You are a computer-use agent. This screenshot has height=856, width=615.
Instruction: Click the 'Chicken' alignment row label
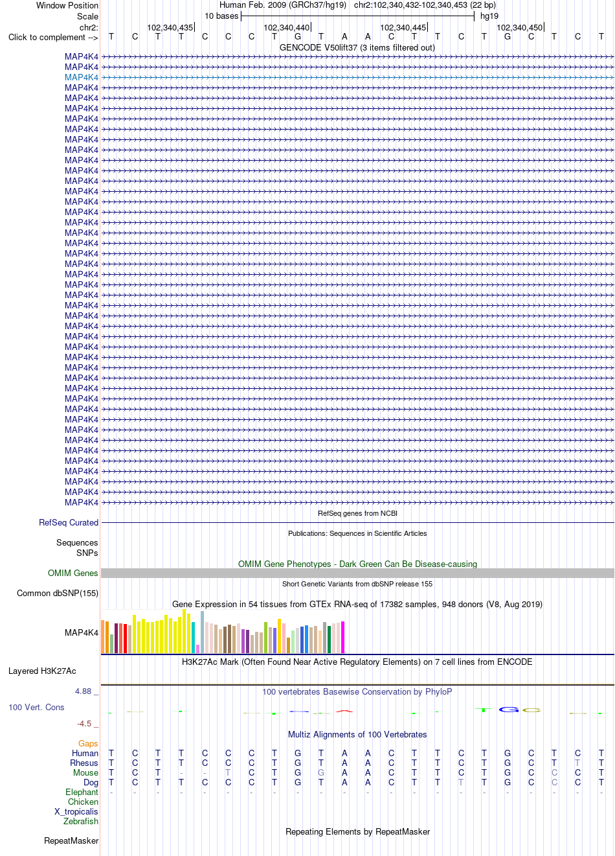tap(83, 802)
